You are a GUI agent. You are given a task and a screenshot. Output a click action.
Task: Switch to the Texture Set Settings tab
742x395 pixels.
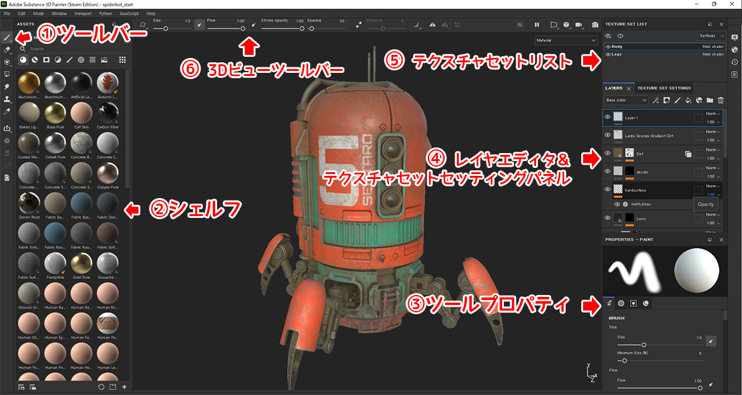pos(664,88)
